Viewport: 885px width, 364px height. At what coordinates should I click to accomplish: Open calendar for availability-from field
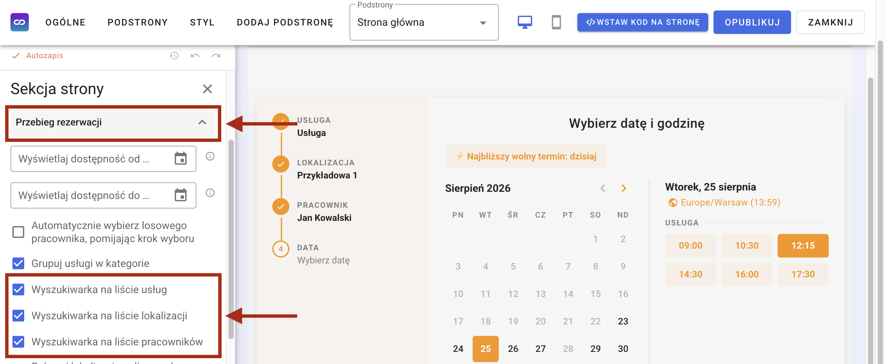180,158
